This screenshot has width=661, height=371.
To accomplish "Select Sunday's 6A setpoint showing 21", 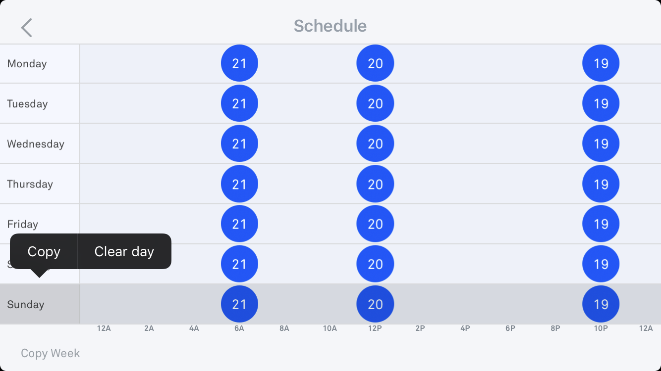I will click(x=239, y=304).
